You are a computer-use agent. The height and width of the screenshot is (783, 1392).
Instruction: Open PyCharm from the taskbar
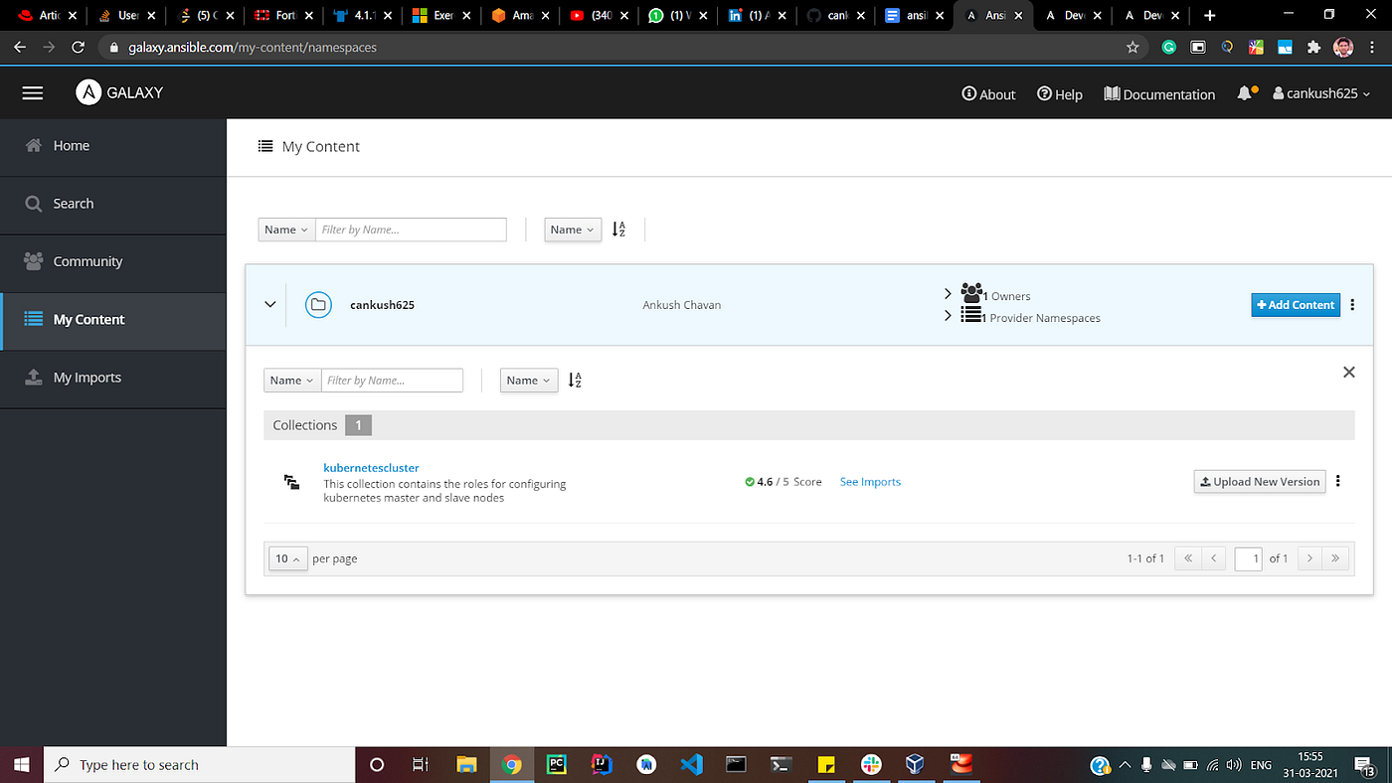click(555, 764)
